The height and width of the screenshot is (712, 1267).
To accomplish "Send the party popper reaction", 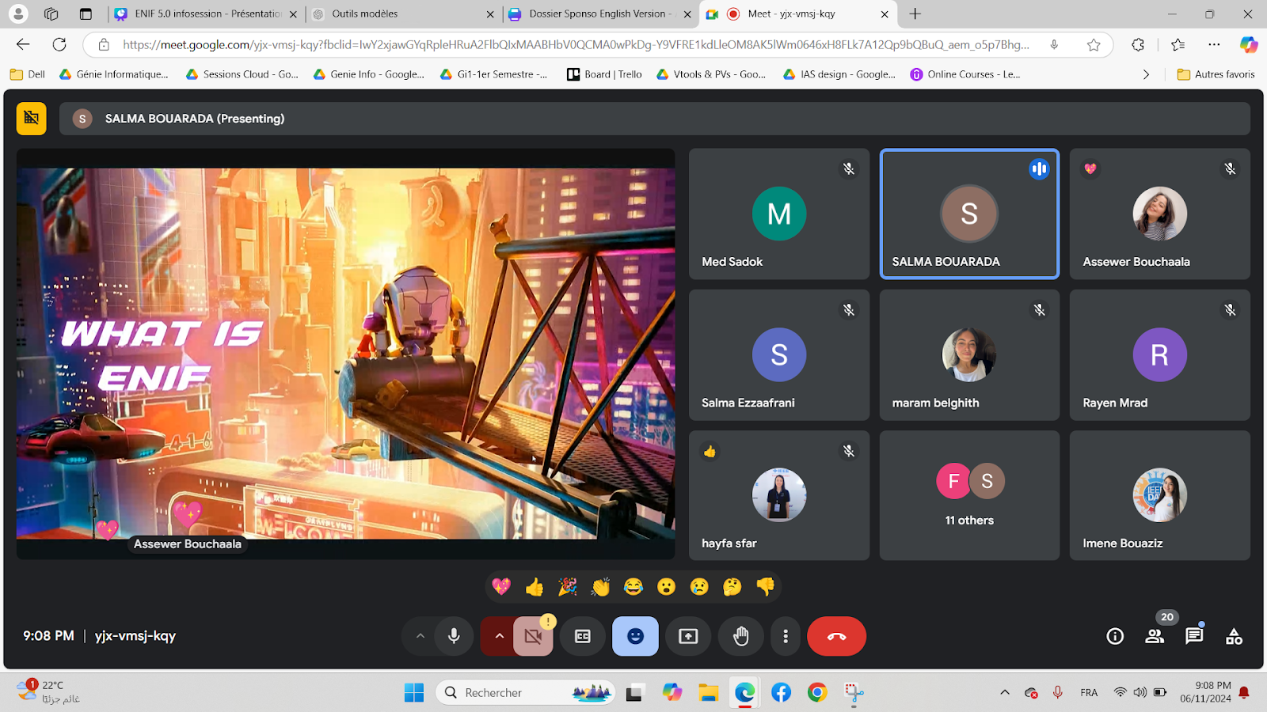I will (x=567, y=587).
